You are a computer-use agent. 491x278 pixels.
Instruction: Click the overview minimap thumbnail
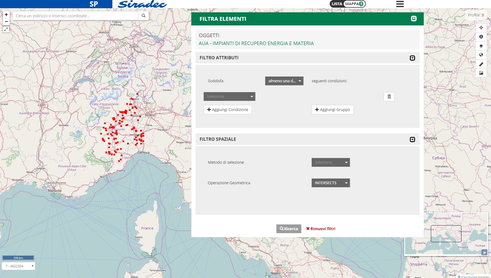click(446, 234)
